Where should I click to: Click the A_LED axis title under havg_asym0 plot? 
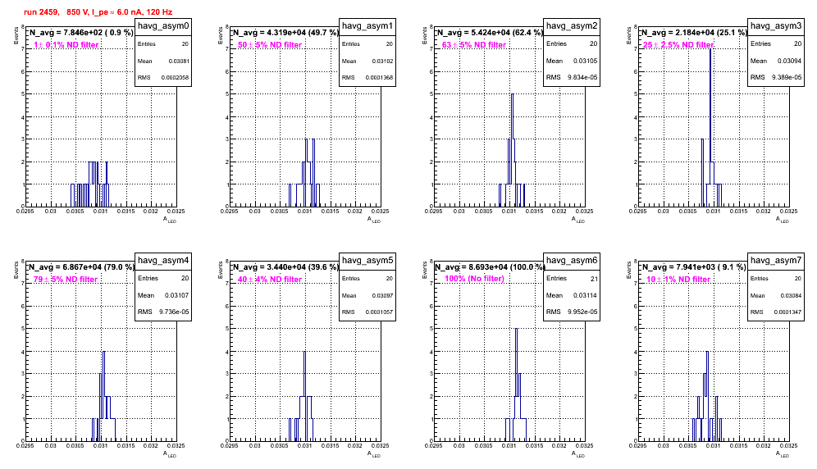click(170, 220)
